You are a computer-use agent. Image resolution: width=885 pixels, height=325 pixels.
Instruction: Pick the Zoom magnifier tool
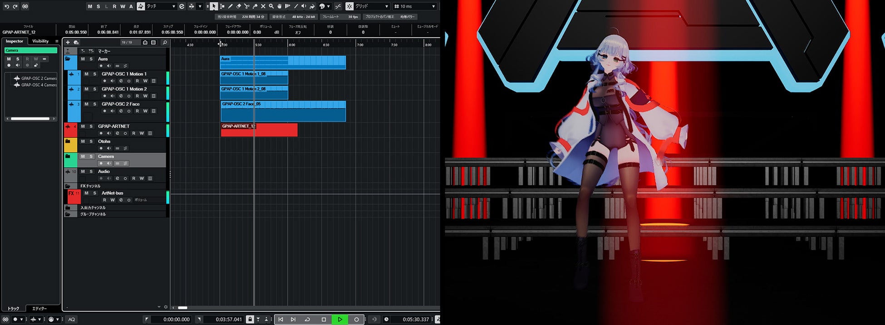click(x=271, y=6)
